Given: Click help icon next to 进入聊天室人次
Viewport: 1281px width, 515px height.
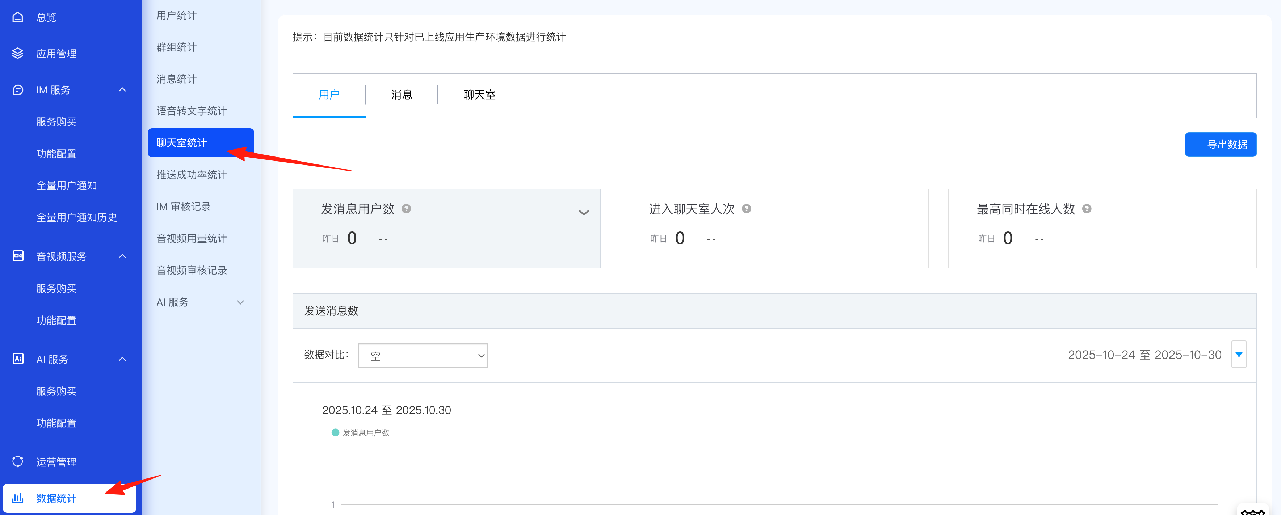Looking at the screenshot, I should [747, 209].
